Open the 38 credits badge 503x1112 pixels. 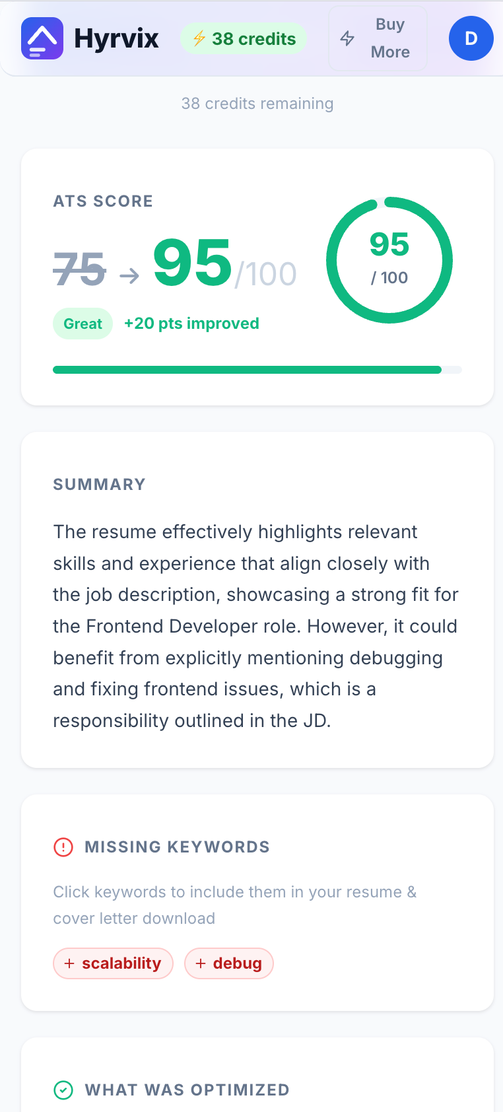pos(244,39)
